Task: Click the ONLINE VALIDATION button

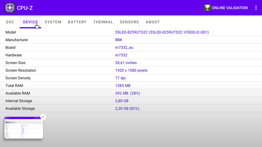Action: (x=226, y=8)
